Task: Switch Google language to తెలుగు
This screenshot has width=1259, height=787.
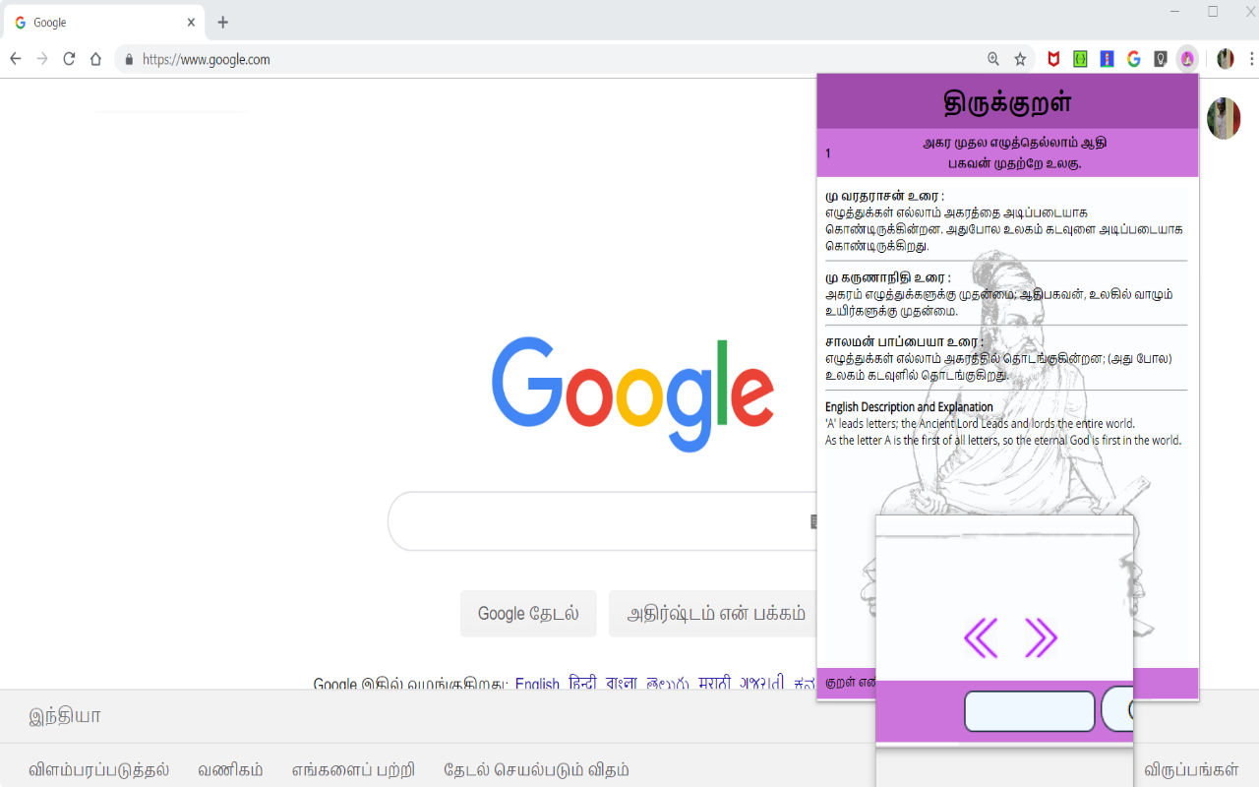Action: [x=667, y=684]
